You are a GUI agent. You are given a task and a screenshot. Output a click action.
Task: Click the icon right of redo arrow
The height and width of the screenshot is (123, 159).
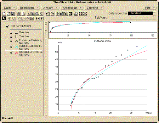(57, 14)
